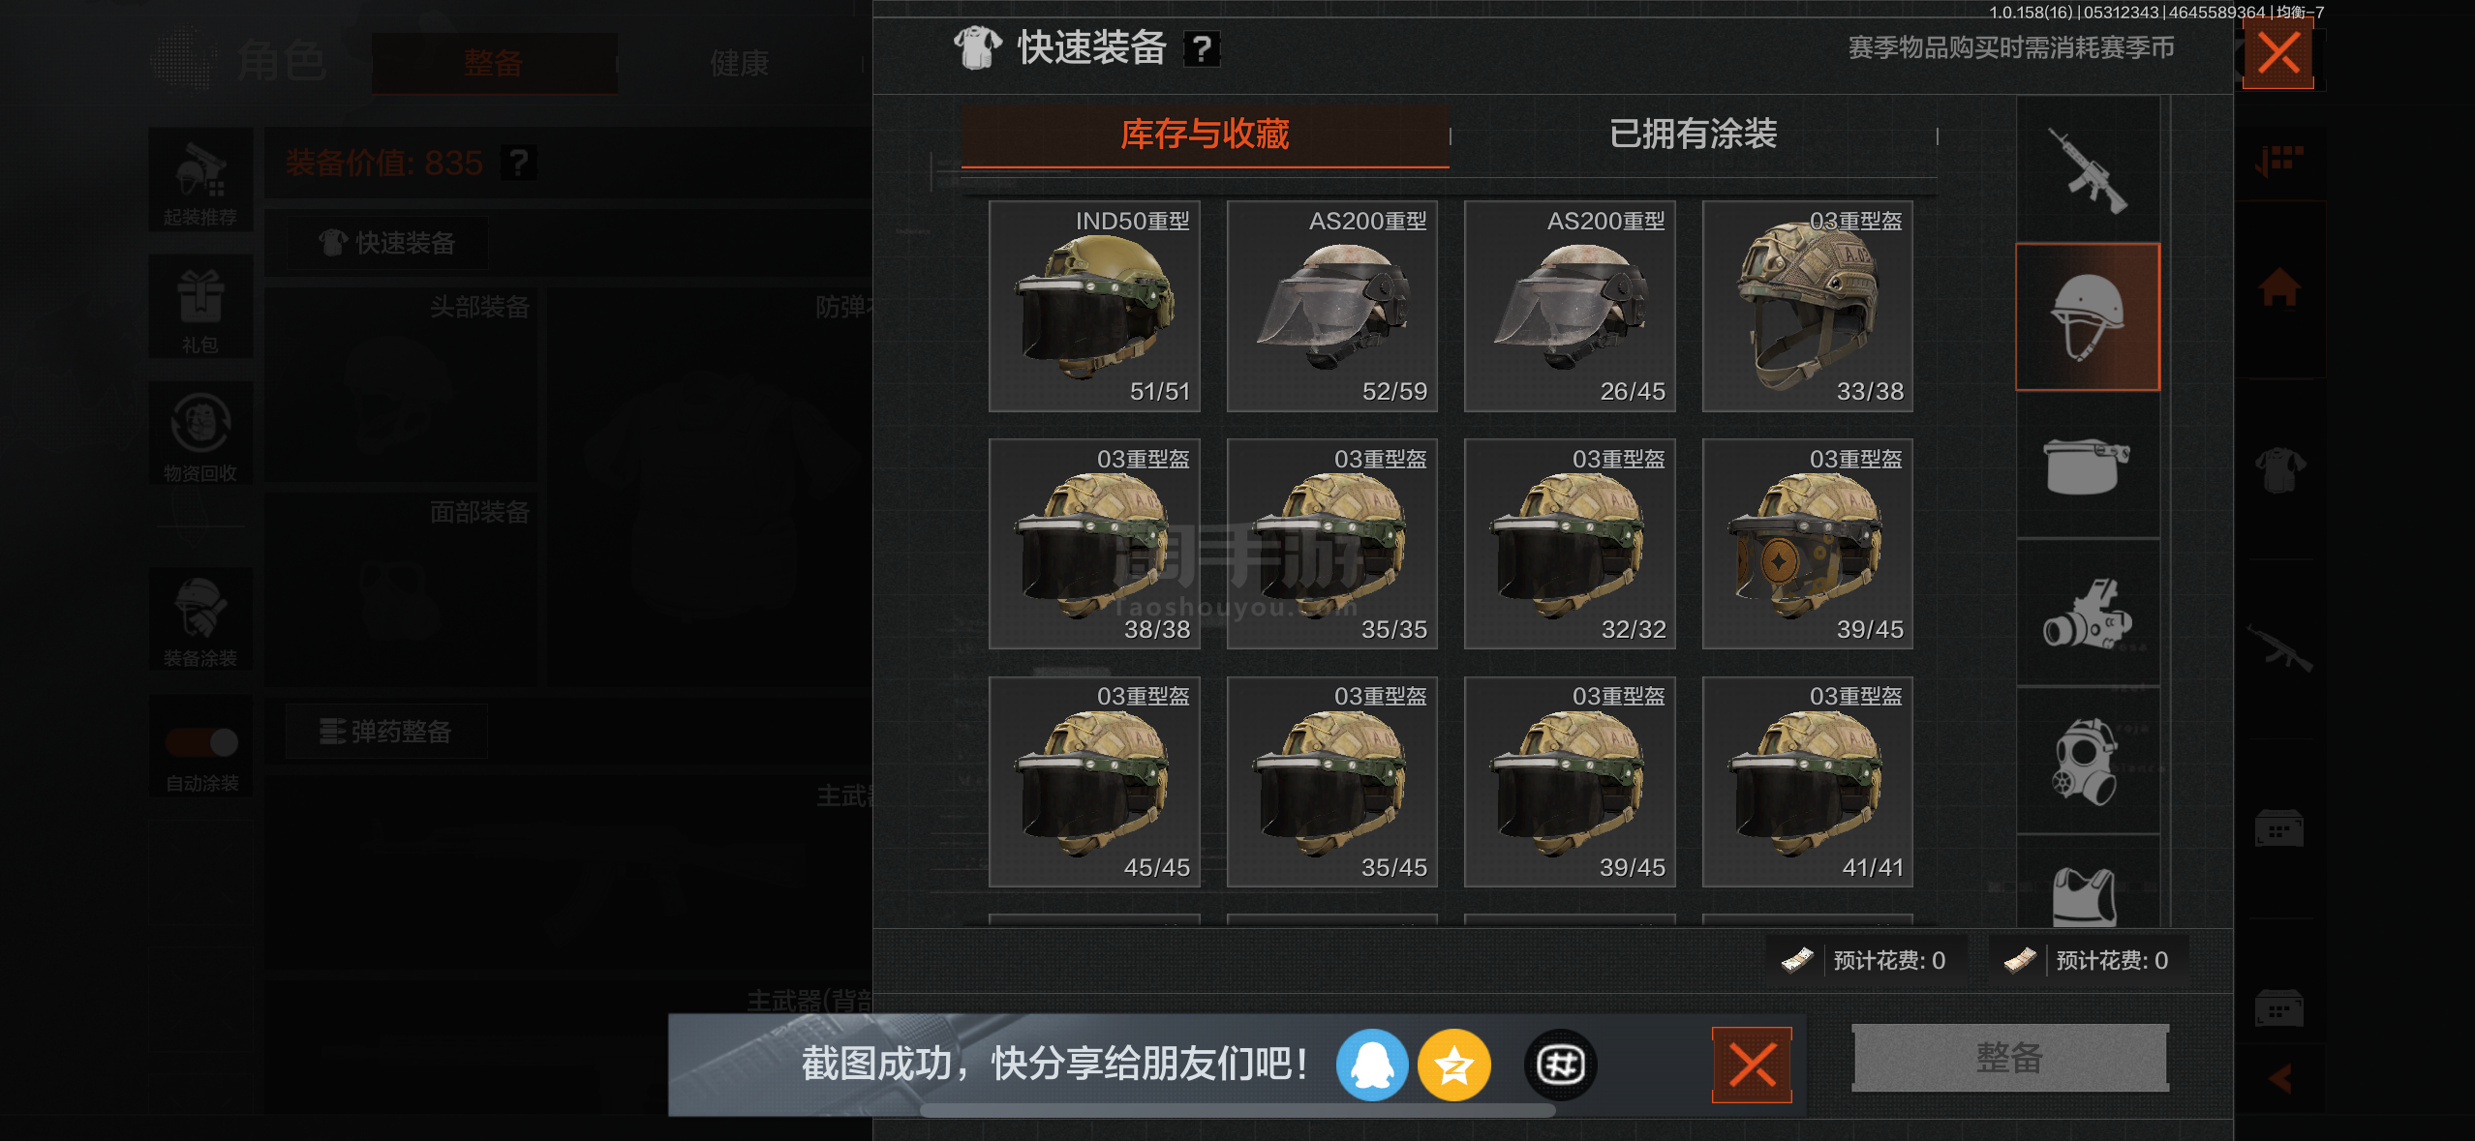
Task: Choose the 03重型盔 helmet with 33/38 durability
Action: [x=1807, y=306]
